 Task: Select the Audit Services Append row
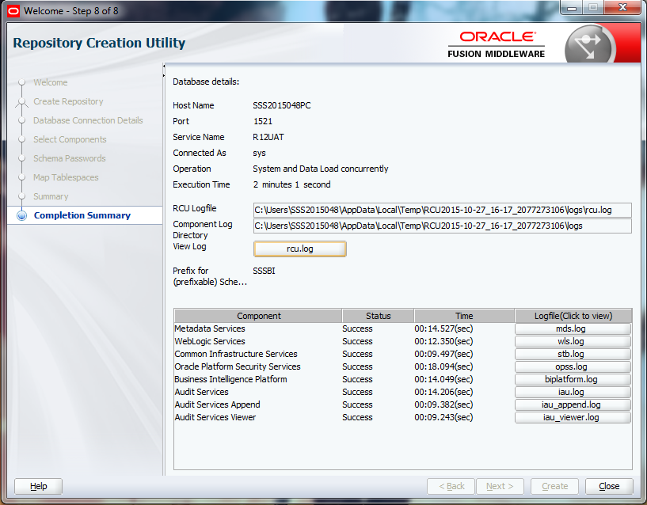point(403,404)
